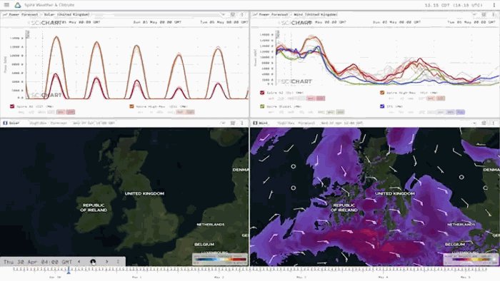Viewport: 500px width, 281px height.
Task: Click the May 4 label on the timeline
Action: 383,277
